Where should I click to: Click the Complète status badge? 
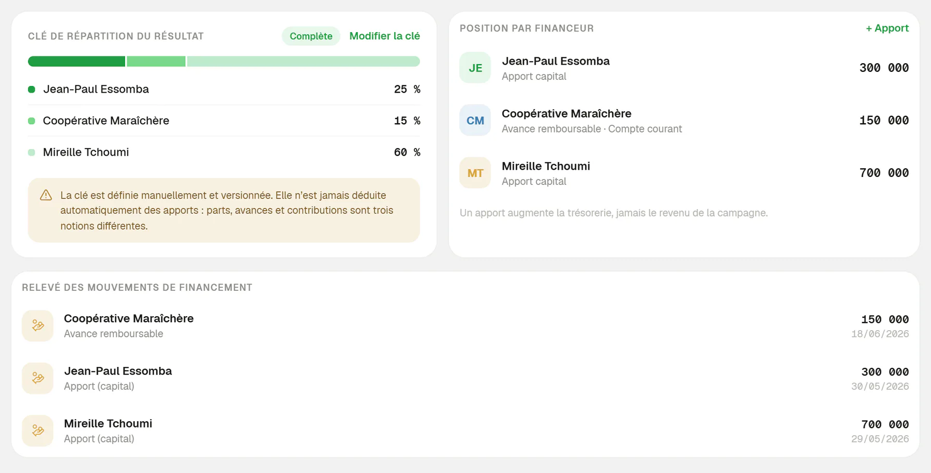click(311, 36)
